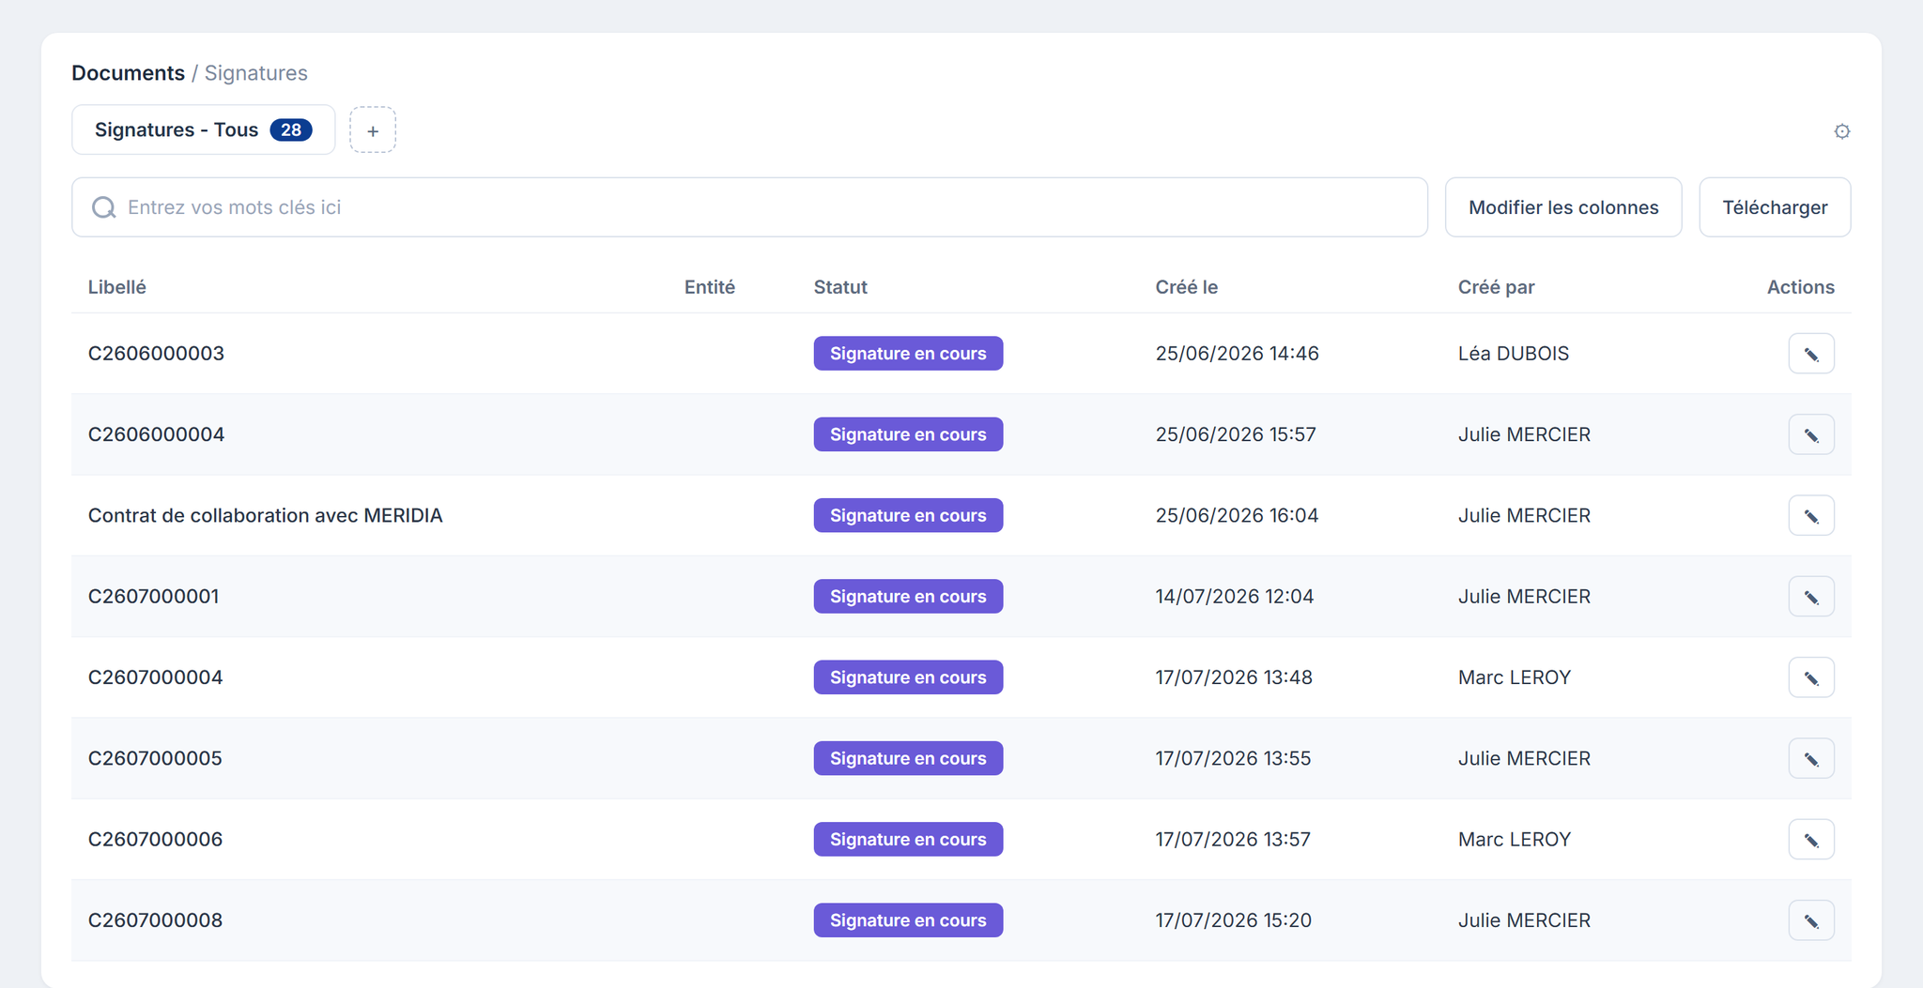Image resolution: width=1923 pixels, height=988 pixels.
Task: Click date 17/07/2026 13:48
Action: click(x=1234, y=677)
